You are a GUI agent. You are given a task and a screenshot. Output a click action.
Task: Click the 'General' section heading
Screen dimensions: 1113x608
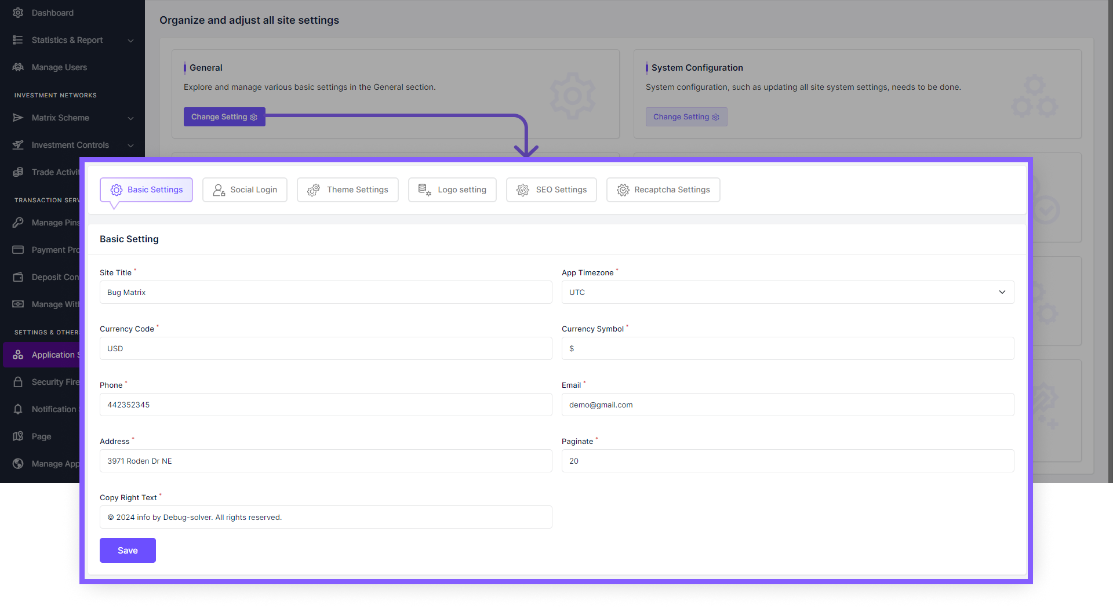tap(206, 68)
